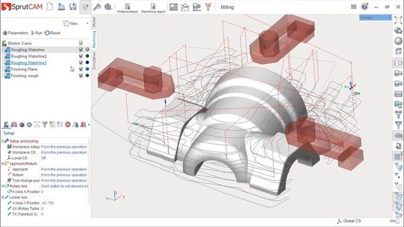This screenshot has height=227, width=404.
Task: Click the G54 coordinate system label
Action: [356, 94]
